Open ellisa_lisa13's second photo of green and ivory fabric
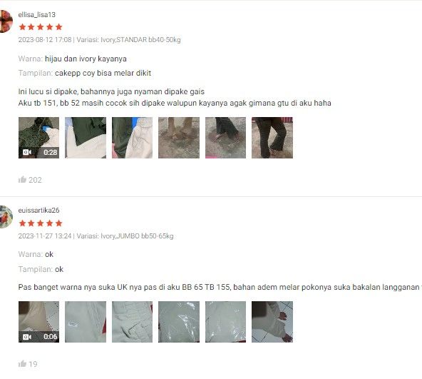 click(86, 138)
